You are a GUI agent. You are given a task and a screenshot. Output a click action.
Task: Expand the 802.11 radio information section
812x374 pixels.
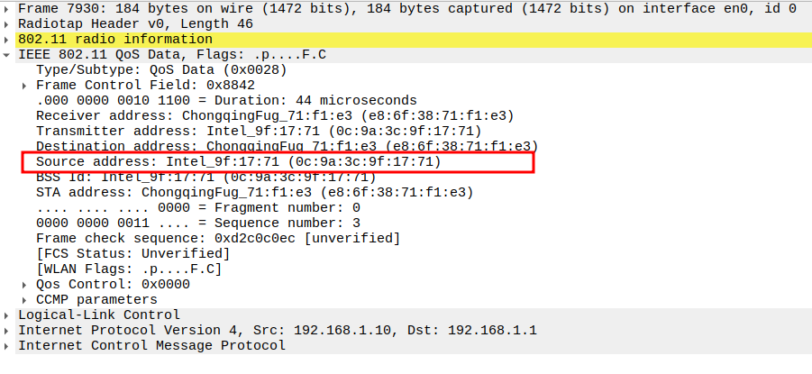9,39
